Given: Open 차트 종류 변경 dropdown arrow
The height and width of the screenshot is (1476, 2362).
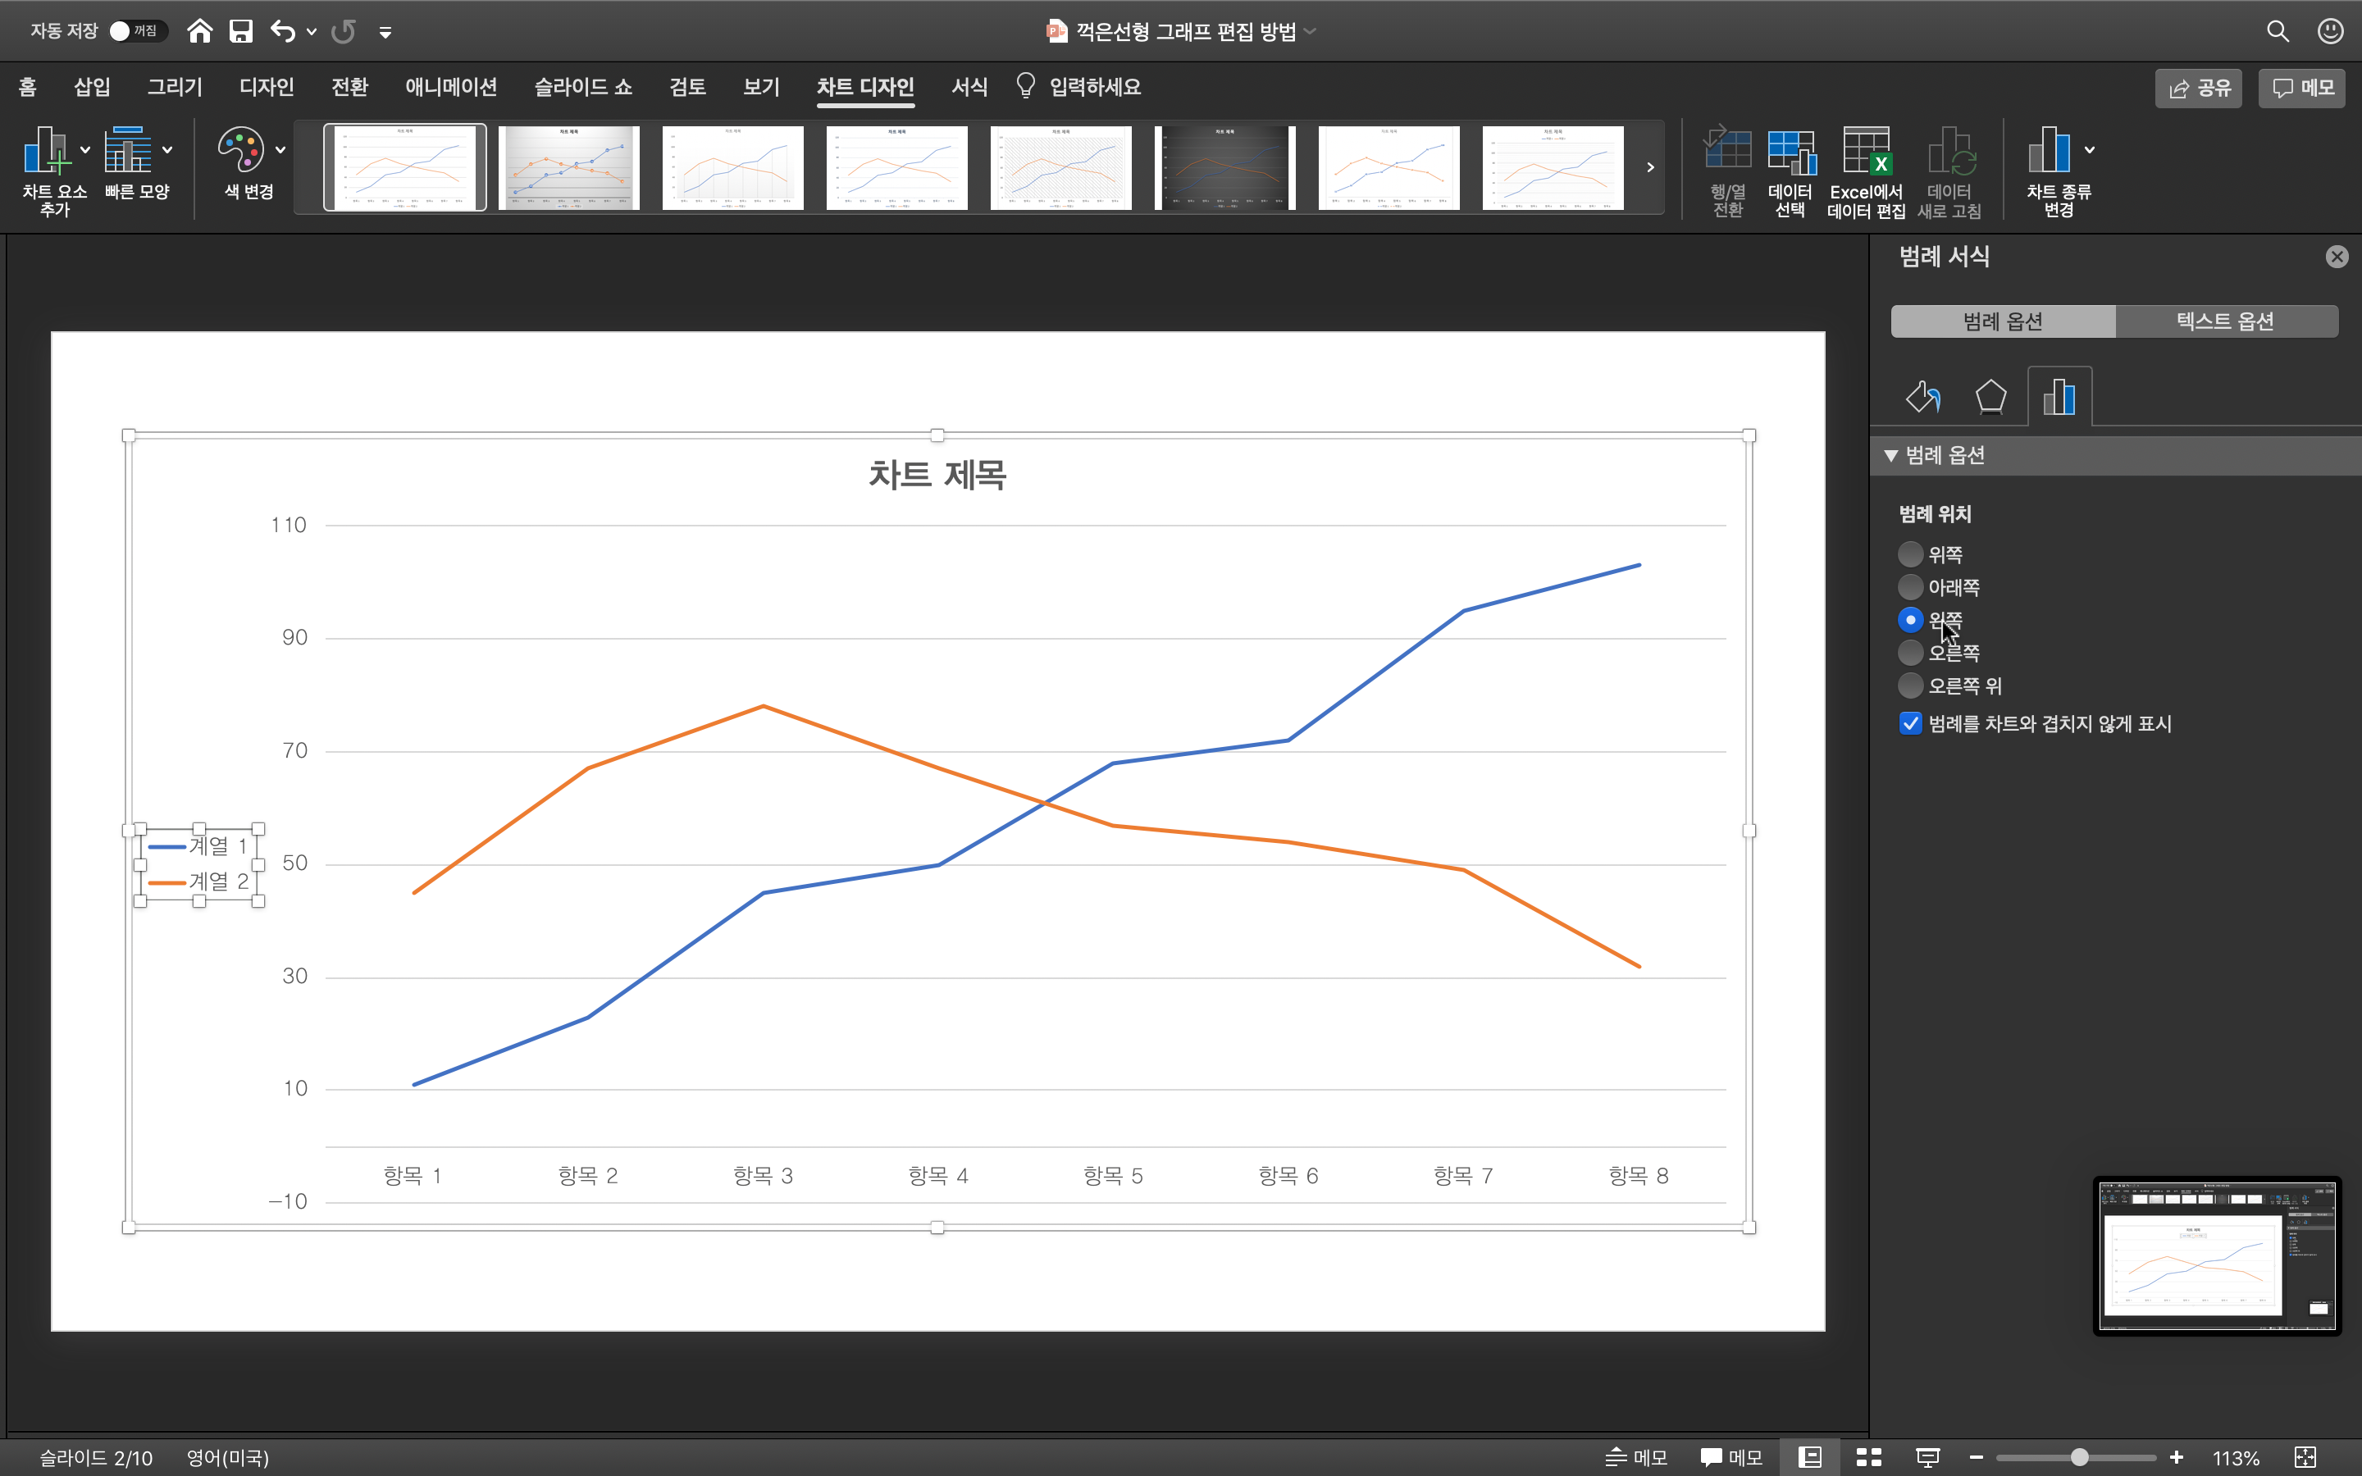Looking at the screenshot, I should (x=2089, y=150).
